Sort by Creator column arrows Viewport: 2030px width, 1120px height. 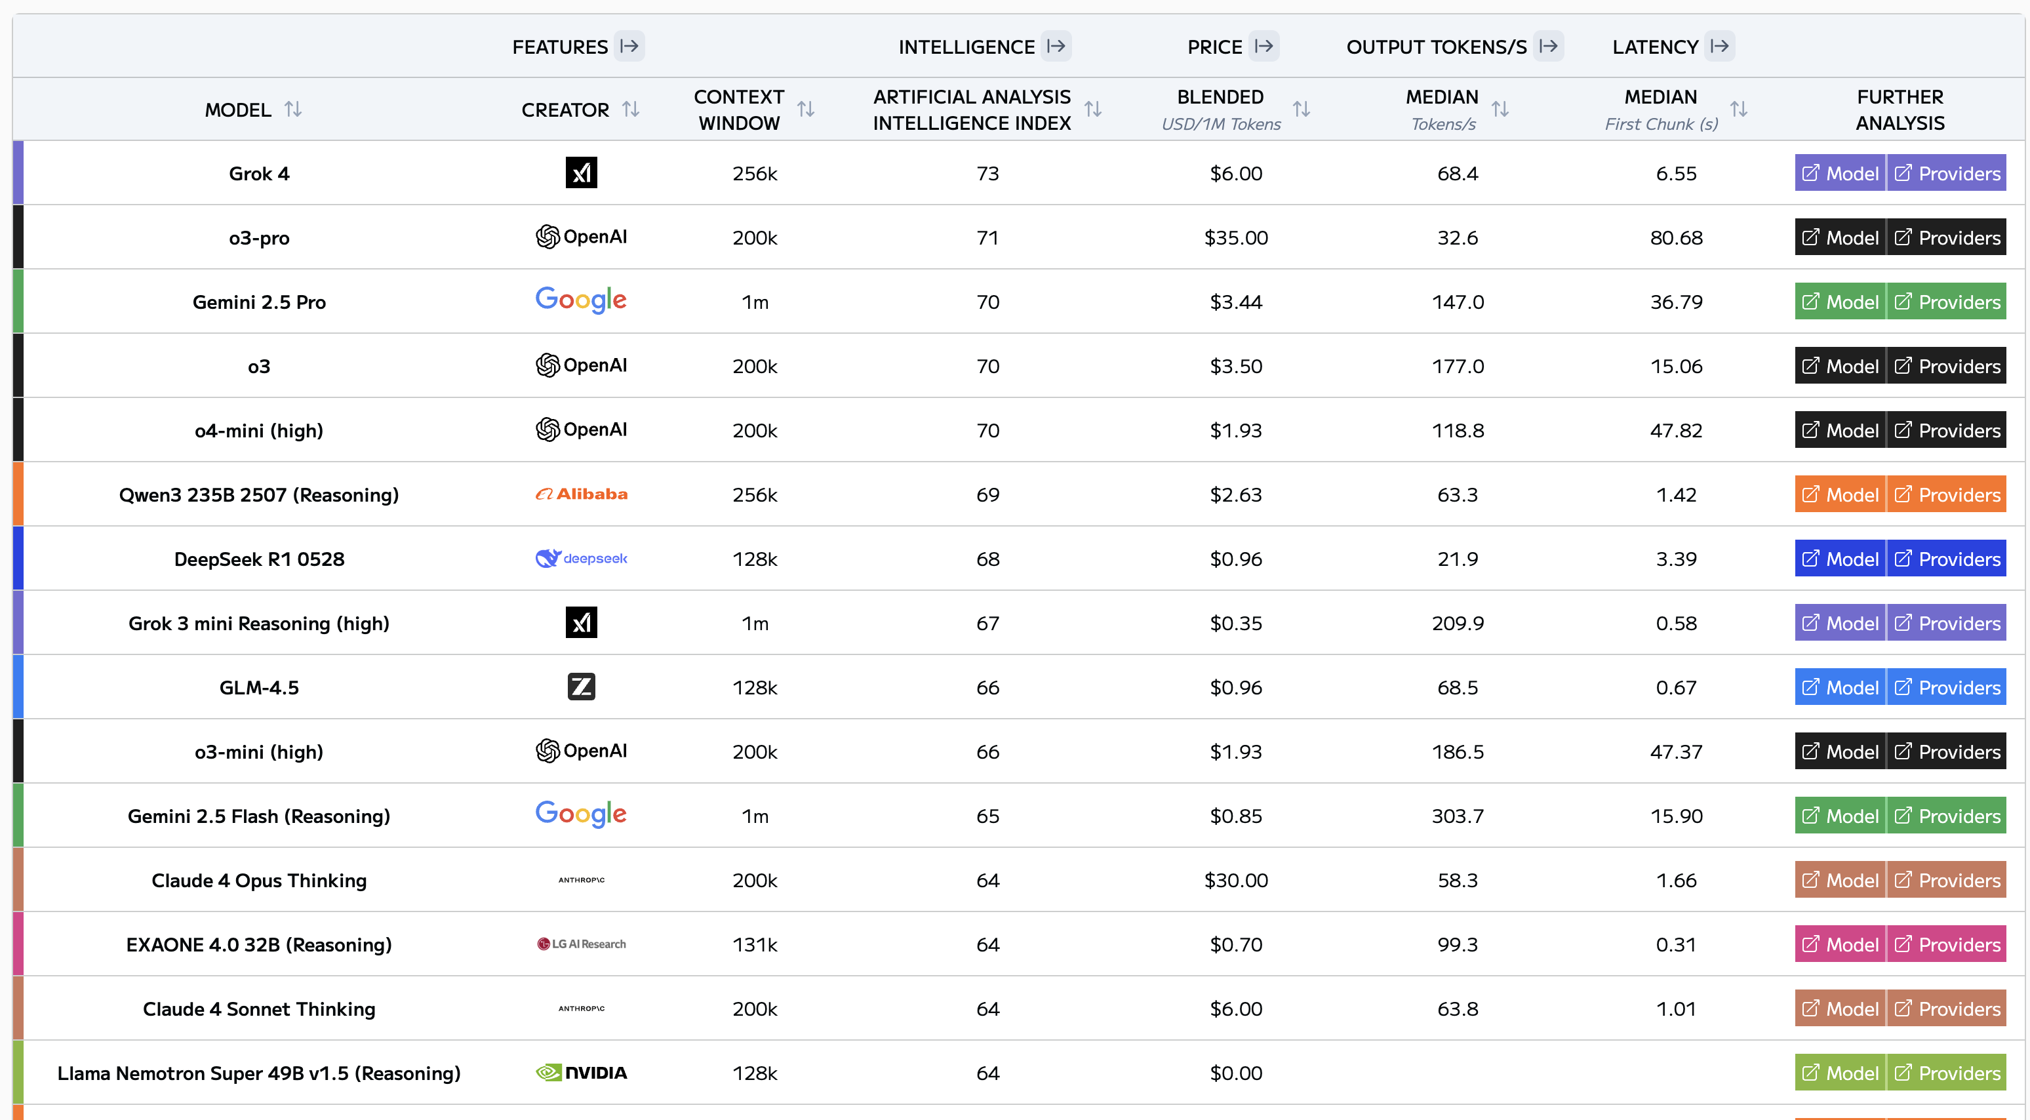630,109
